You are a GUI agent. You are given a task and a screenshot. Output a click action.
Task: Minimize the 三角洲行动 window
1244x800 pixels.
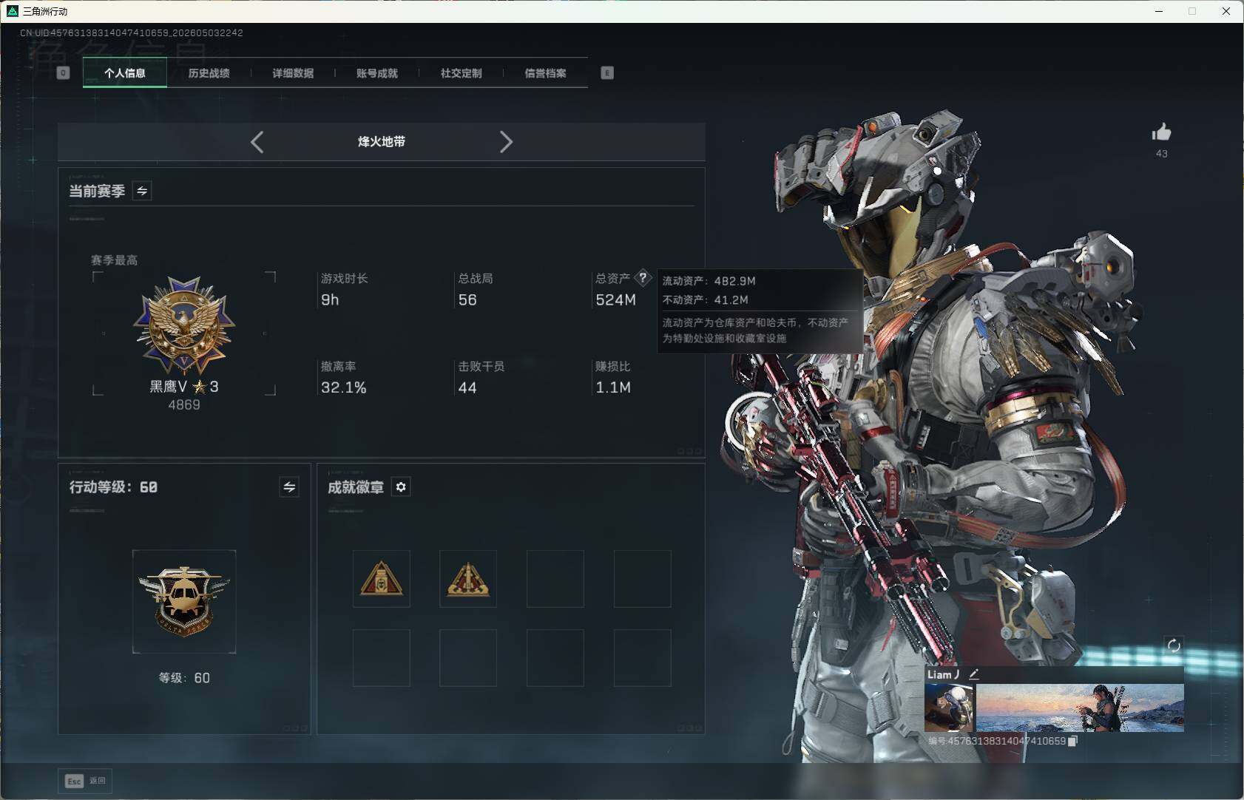[x=1159, y=11]
